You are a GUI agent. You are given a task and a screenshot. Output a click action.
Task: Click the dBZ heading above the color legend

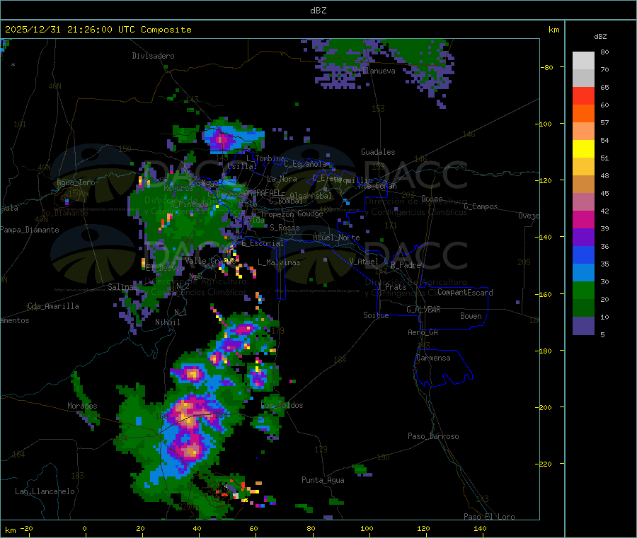click(600, 37)
